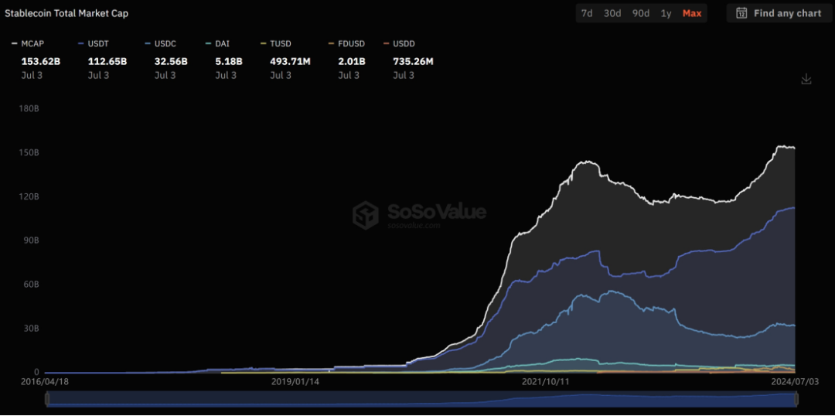Toggle DAI legend entry

click(220, 44)
